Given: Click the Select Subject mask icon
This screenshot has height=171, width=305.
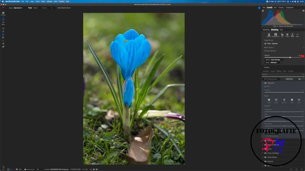Looking at the screenshot, I should (269, 35).
